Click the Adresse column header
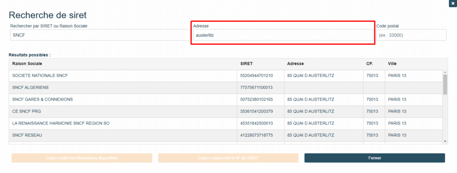The width and height of the screenshot is (457, 173). tap(295, 64)
